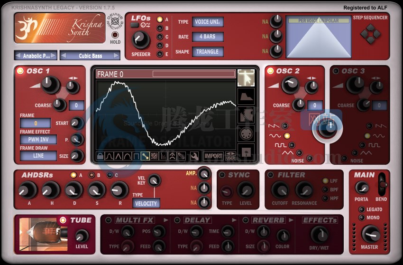The image size is (403, 265).
Task: Enable MONO mode
Action: coord(362,218)
